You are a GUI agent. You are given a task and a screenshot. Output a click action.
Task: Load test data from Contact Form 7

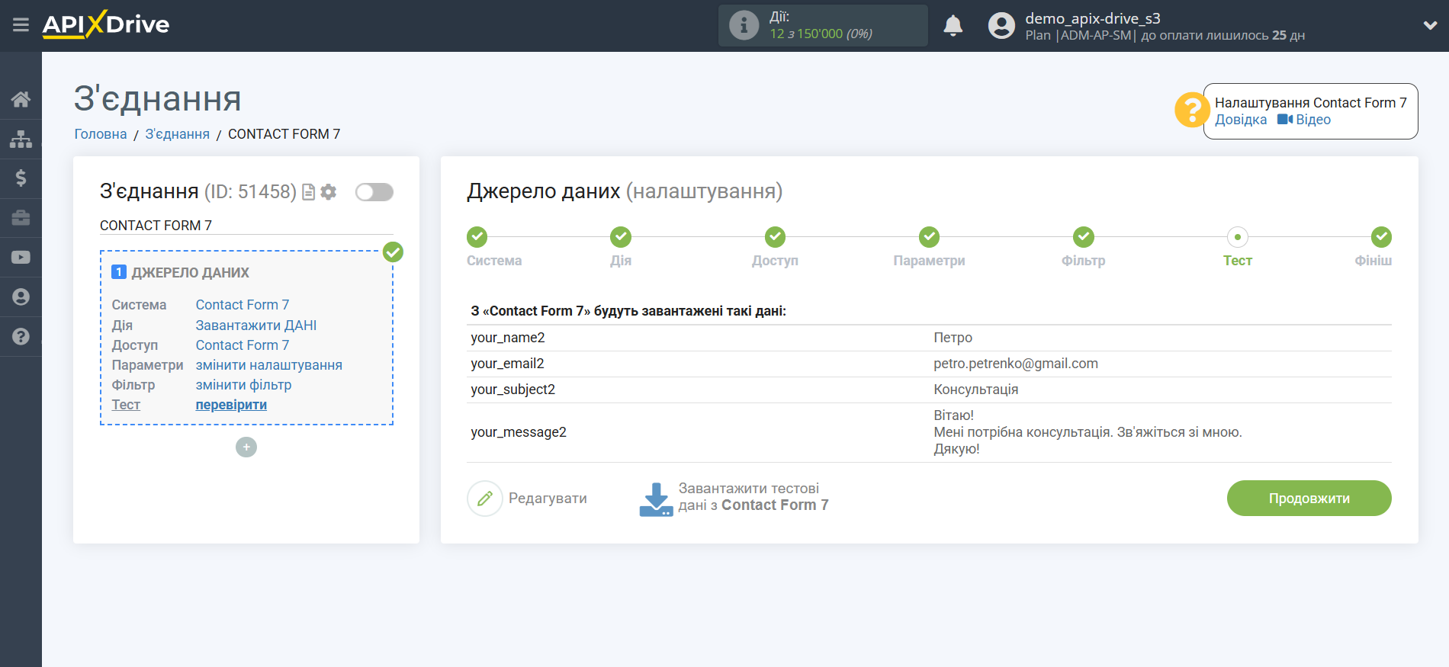734,498
